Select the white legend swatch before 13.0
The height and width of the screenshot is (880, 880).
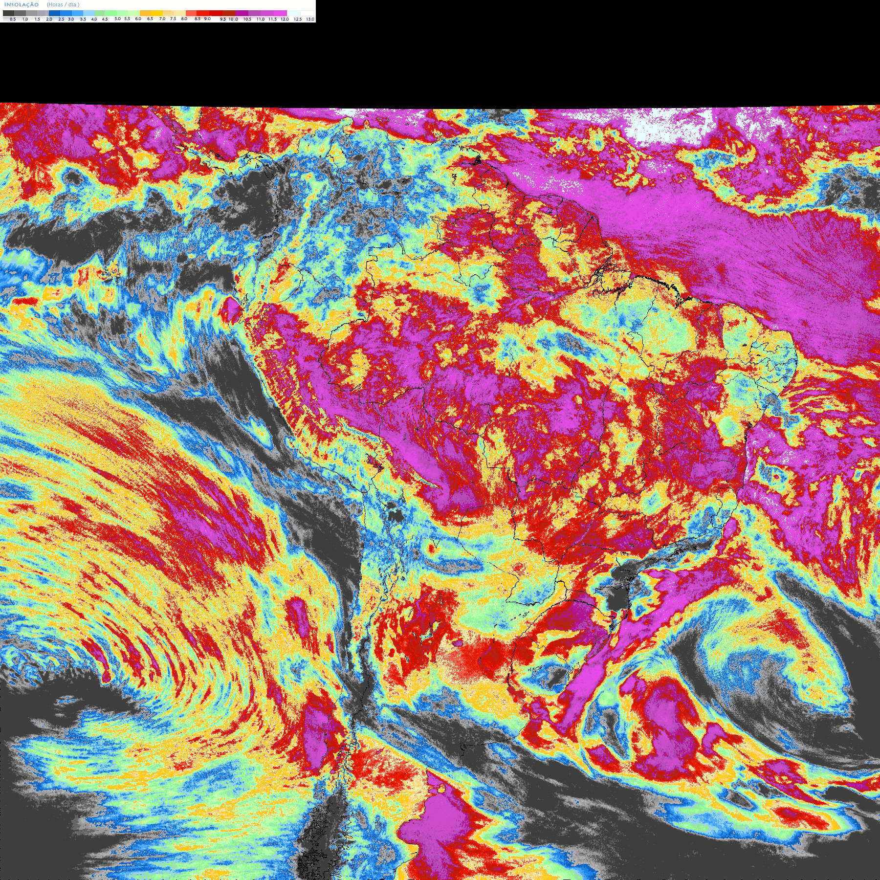coord(307,13)
